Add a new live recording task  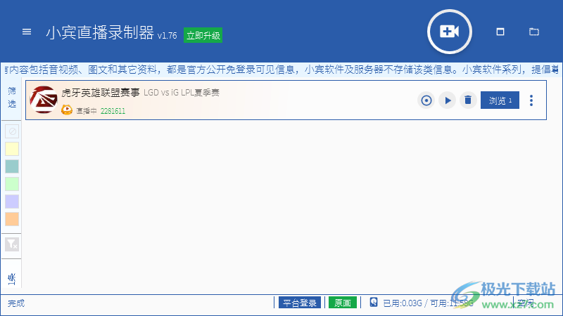[x=449, y=32]
